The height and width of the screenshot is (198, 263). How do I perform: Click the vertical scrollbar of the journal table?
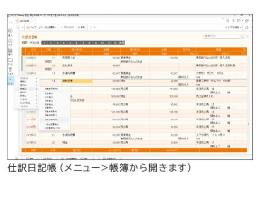tap(248, 102)
